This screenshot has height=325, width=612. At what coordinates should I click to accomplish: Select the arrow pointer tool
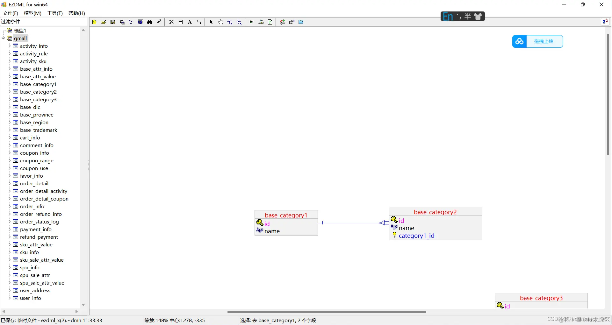coord(211,22)
